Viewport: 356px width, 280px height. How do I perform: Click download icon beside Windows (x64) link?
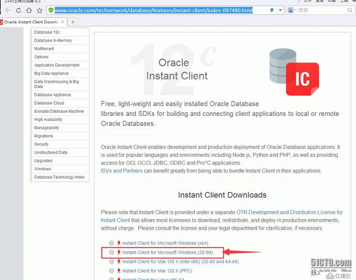pyautogui.click(x=118, y=243)
